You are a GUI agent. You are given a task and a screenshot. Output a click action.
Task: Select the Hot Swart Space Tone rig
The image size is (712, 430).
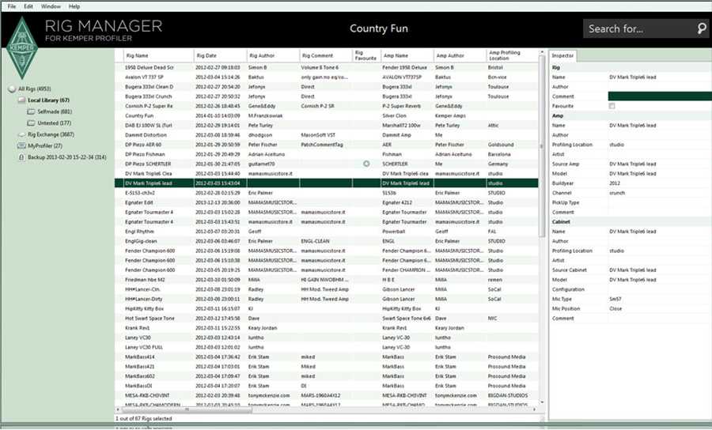327,319
